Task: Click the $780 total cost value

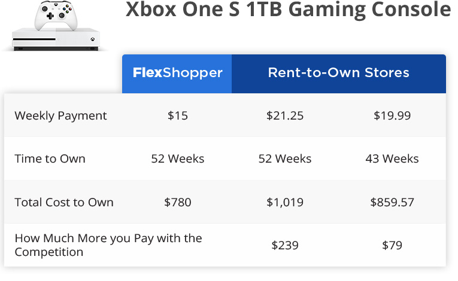Action: point(178,202)
